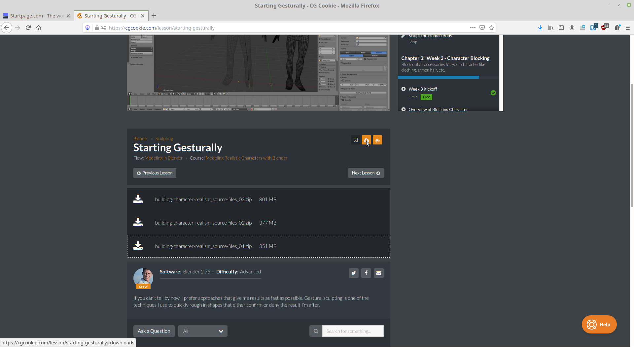Viewport: 634px width, 347px height.
Task: Mark Week 3 Kickoff lesson complete via green checkmark
Action: tap(493, 93)
